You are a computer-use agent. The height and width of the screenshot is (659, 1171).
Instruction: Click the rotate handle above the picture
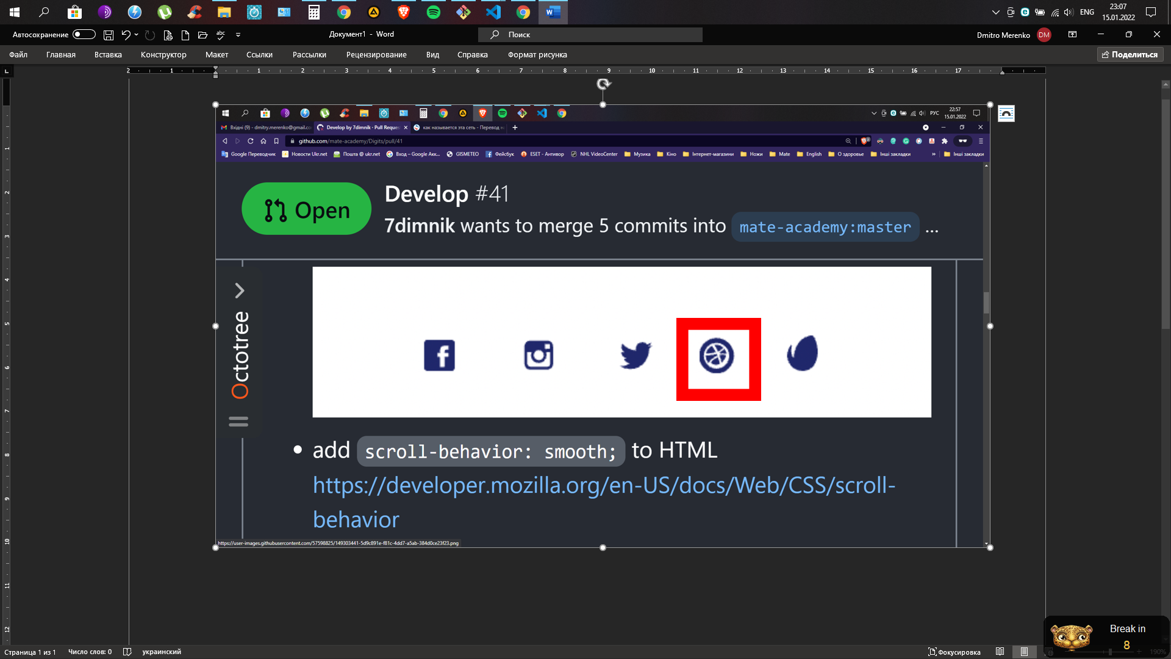pyautogui.click(x=603, y=84)
